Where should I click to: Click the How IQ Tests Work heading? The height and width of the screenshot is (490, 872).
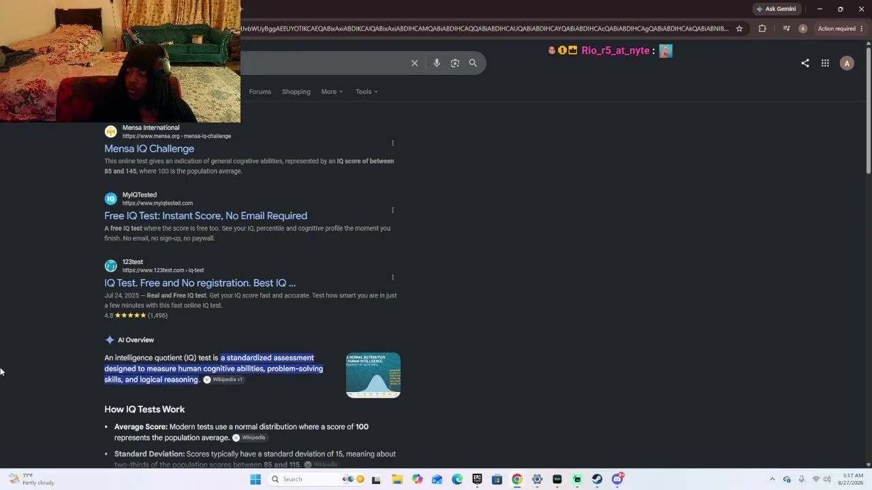[144, 410]
